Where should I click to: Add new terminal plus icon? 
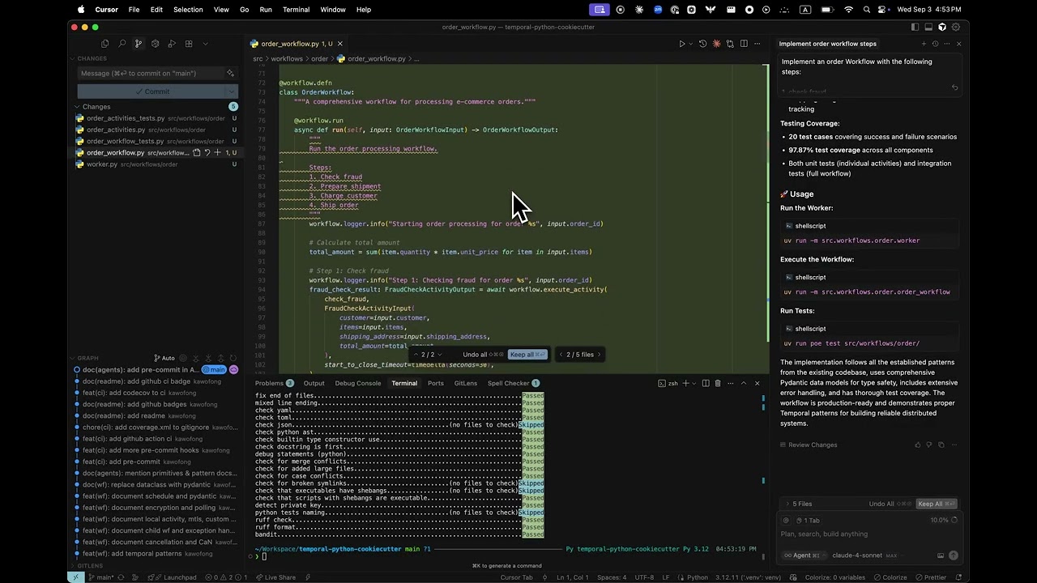[x=685, y=383]
